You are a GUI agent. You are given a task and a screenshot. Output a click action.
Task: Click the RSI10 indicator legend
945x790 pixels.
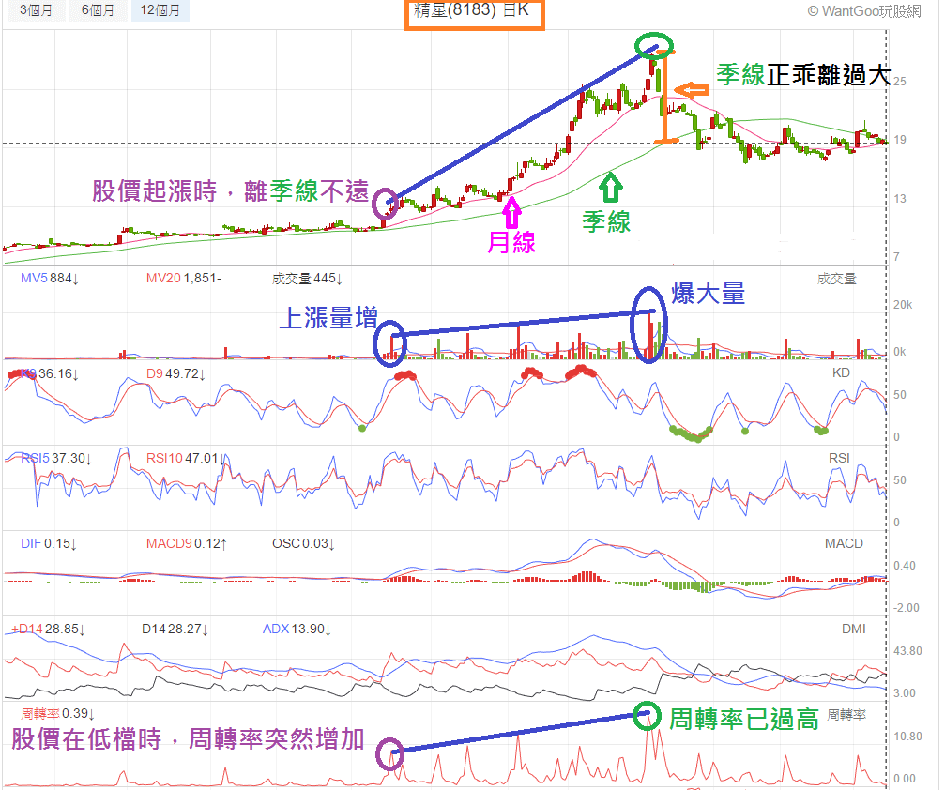tap(183, 459)
